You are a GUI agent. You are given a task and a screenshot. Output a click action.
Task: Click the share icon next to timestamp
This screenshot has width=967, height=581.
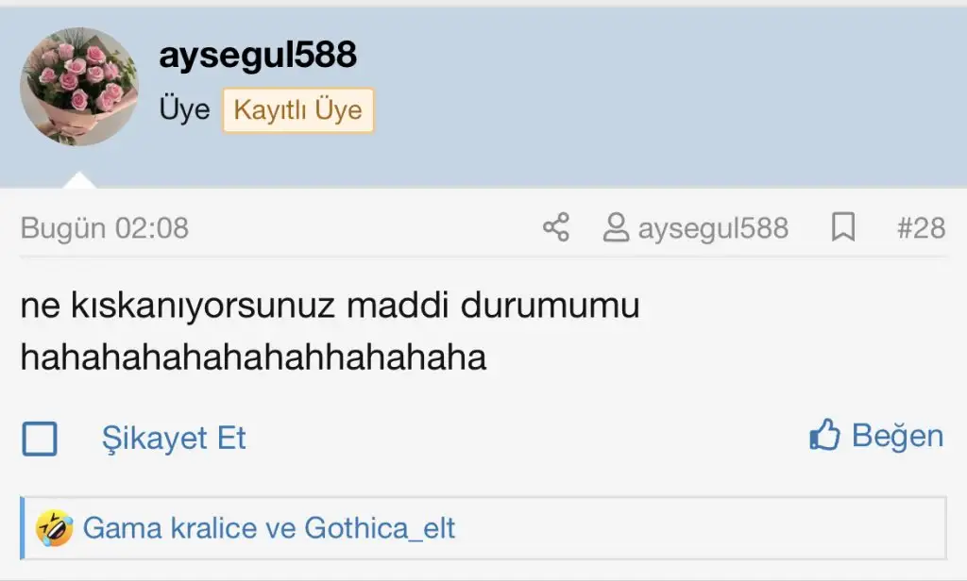click(x=555, y=227)
